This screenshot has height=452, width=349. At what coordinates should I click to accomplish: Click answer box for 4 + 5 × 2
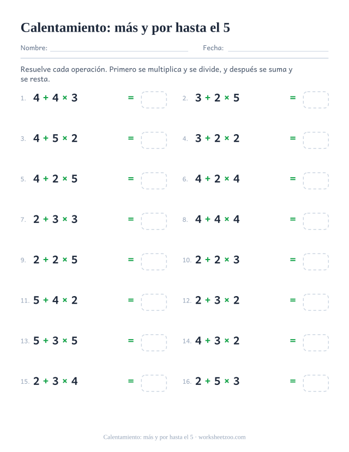pyautogui.click(x=154, y=140)
